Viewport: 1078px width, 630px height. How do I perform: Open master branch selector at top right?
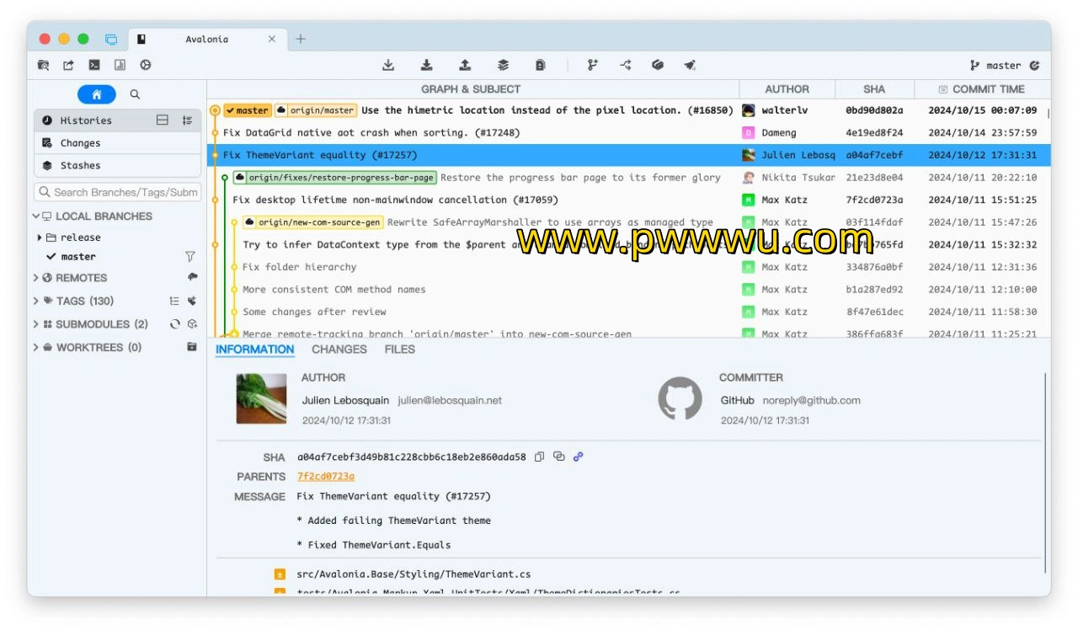pos(995,65)
